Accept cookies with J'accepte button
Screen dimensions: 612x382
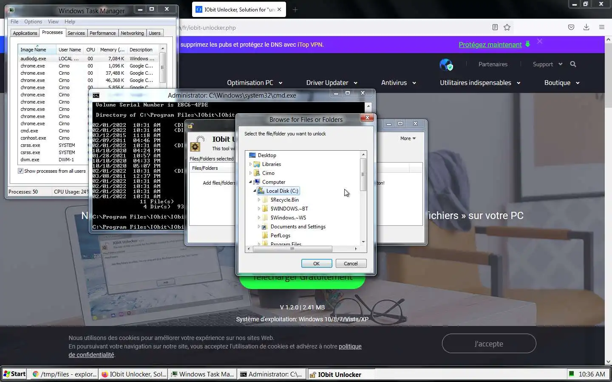point(489,343)
